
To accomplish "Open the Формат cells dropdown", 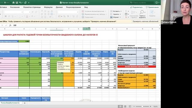I will (115, 17).
